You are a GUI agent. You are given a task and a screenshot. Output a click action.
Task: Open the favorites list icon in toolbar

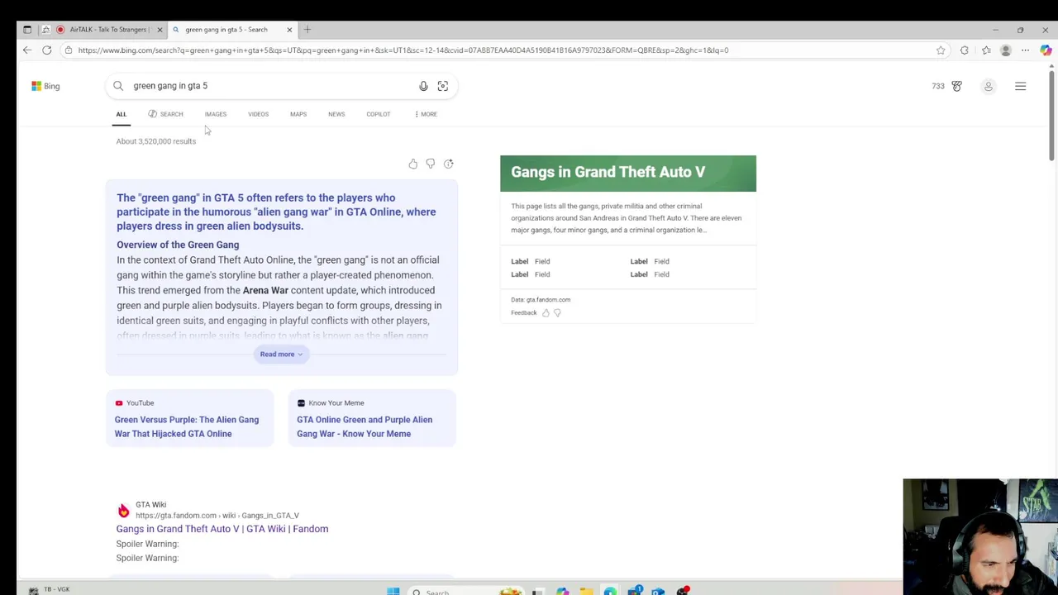point(986,50)
